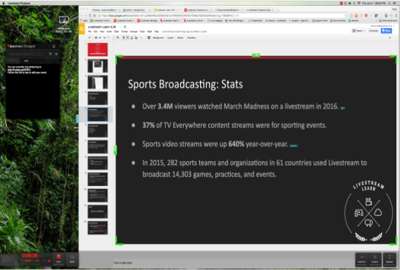The image size is (400, 270).
Task: Open the Present dropdown arrow
Action: point(365,31)
